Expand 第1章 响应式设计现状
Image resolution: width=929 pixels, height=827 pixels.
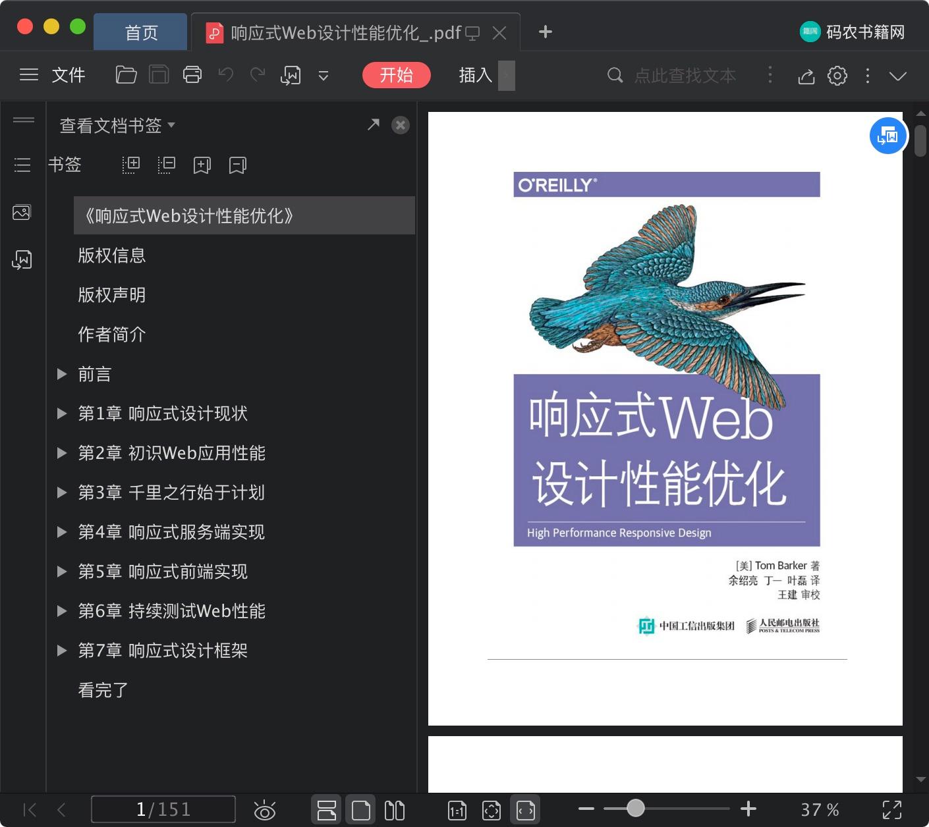(x=62, y=414)
